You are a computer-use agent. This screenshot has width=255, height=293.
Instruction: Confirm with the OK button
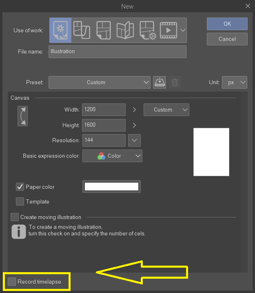tap(227, 24)
